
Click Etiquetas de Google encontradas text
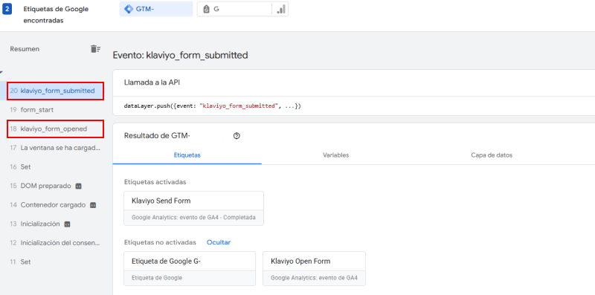(x=56, y=15)
